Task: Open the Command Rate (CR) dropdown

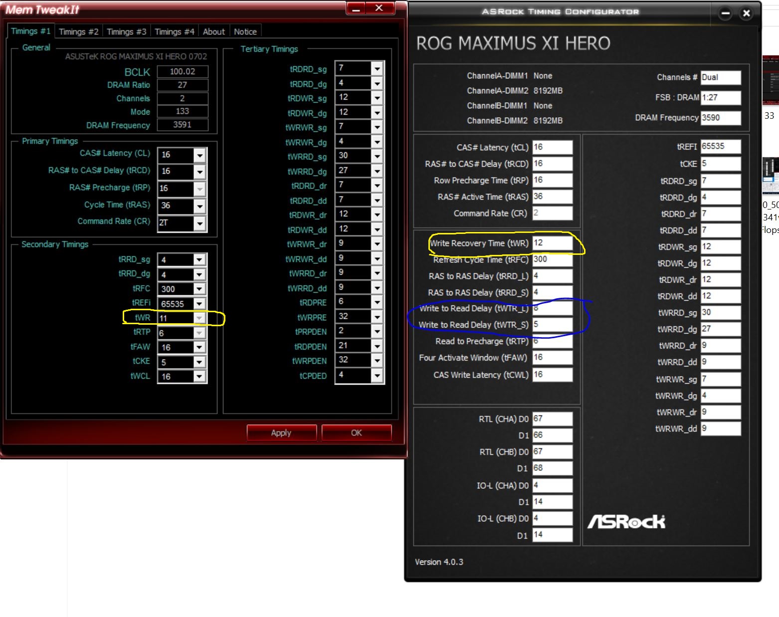Action: pyautogui.click(x=199, y=223)
